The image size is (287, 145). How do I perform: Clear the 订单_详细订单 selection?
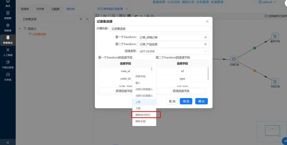point(205,37)
